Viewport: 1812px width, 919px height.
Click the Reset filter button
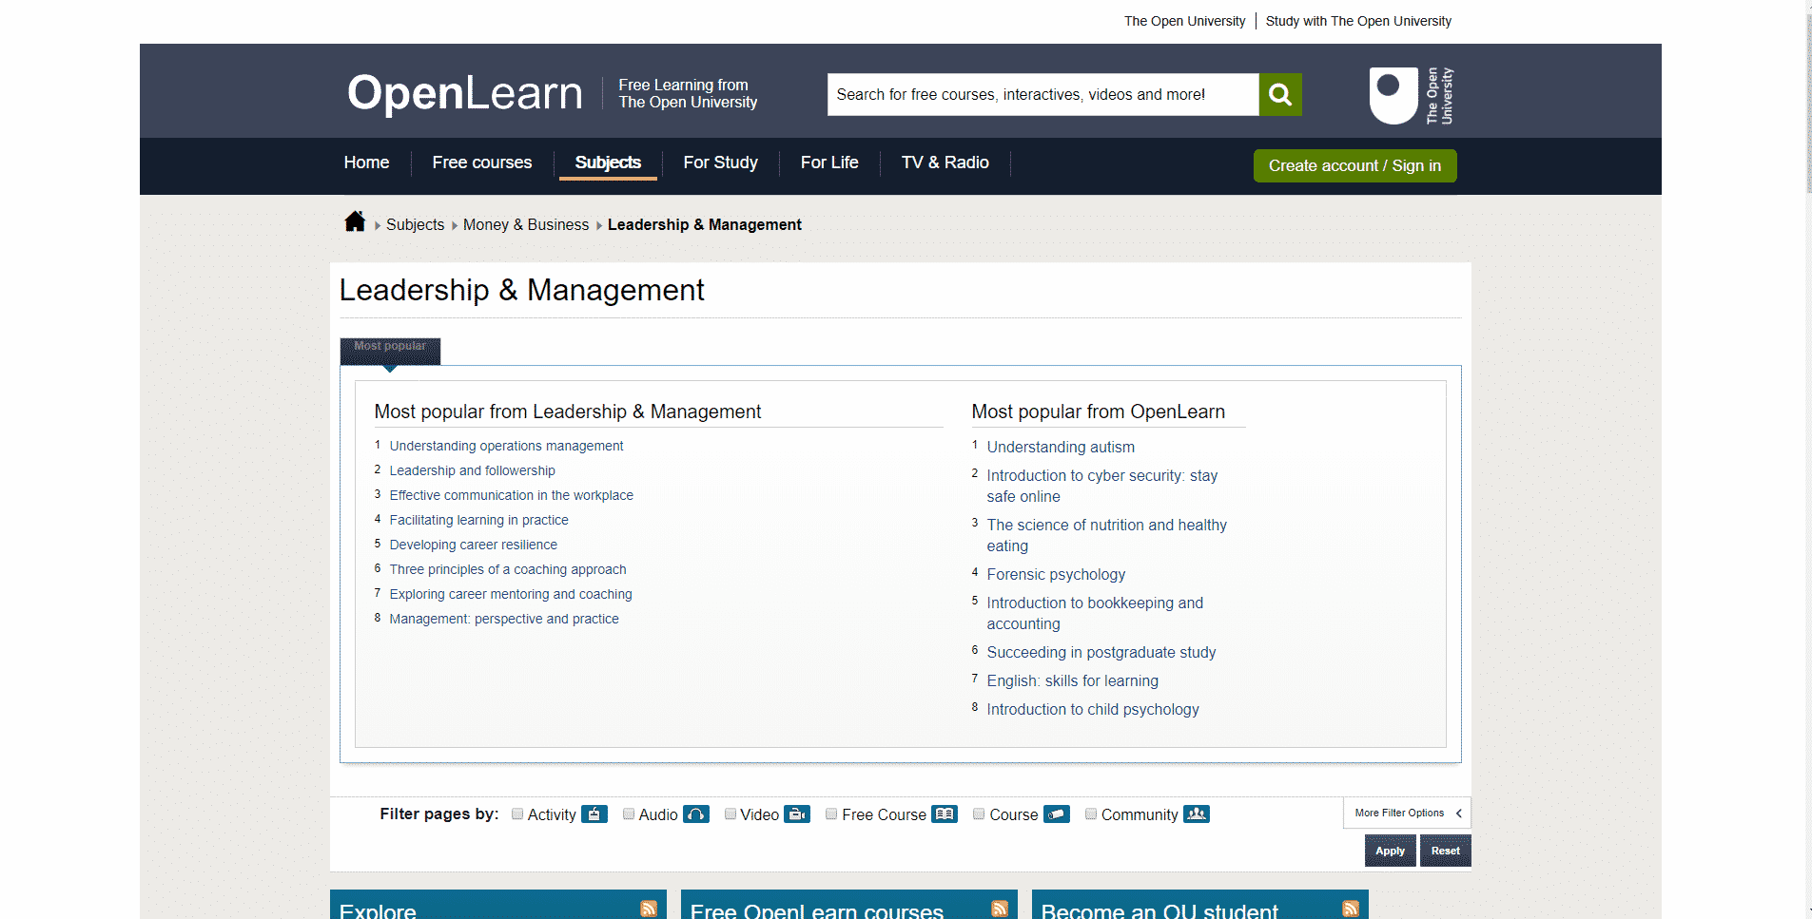pyautogui.click(x=1445, y=851)
